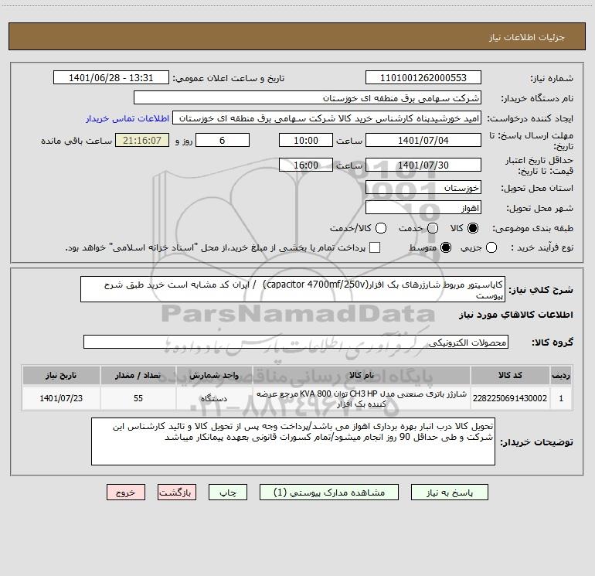595x576 pixels.
Task: Click the row number 1 cell
Action: tap(561, 398)
